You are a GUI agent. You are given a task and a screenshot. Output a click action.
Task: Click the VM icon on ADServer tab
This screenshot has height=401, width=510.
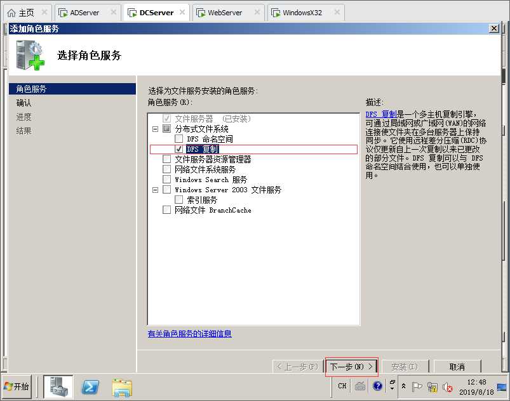click(x=63, y=13)
